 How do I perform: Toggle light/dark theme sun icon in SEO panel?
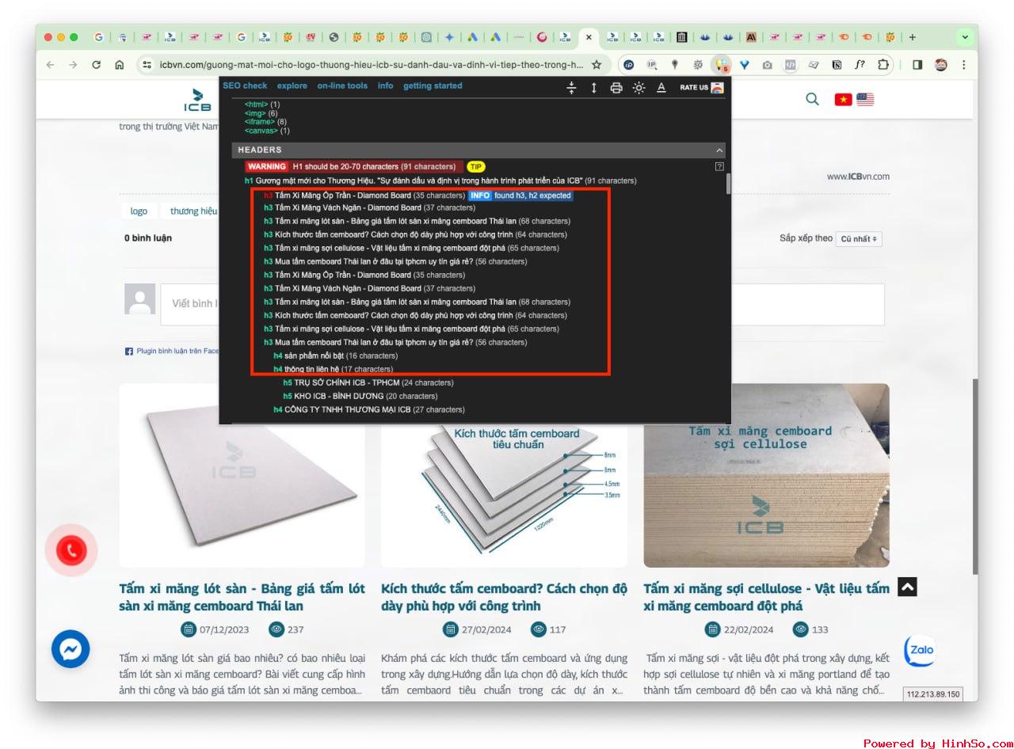(x=639, y=88)
